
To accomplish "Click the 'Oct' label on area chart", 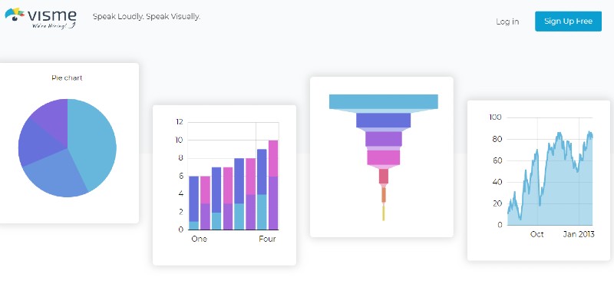I will pos(536,234).
